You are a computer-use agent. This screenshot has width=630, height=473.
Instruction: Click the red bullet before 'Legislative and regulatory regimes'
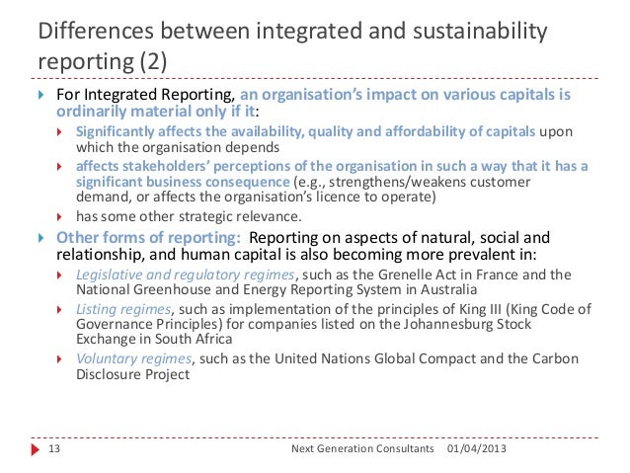tap(59, 276)
